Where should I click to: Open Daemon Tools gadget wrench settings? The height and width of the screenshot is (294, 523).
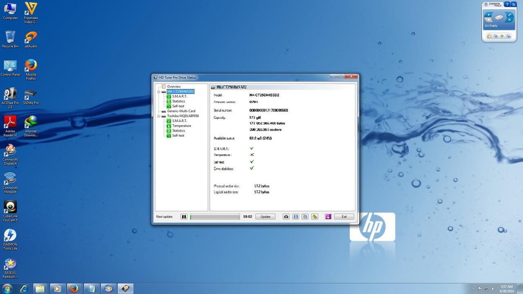[510, 15]
